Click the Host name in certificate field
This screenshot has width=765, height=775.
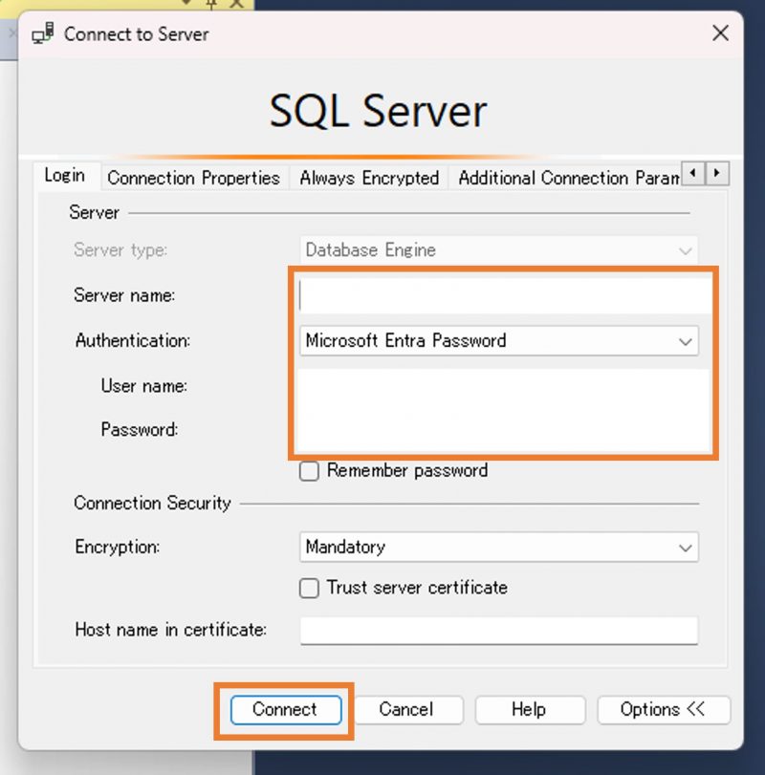[x=499, y=630]
